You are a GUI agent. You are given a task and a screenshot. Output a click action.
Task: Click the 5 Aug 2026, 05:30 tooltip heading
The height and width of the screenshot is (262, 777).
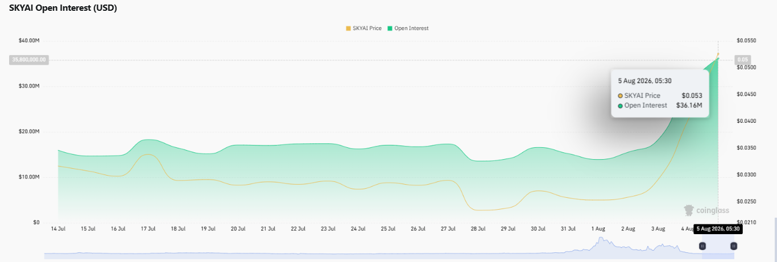click(x=644, y=81)
